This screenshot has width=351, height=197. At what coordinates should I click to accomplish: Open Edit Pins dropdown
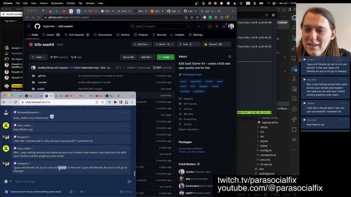[142, 44]
